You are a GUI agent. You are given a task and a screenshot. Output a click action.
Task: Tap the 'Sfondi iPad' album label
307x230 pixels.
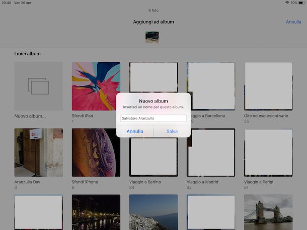(x=83, y=116)
